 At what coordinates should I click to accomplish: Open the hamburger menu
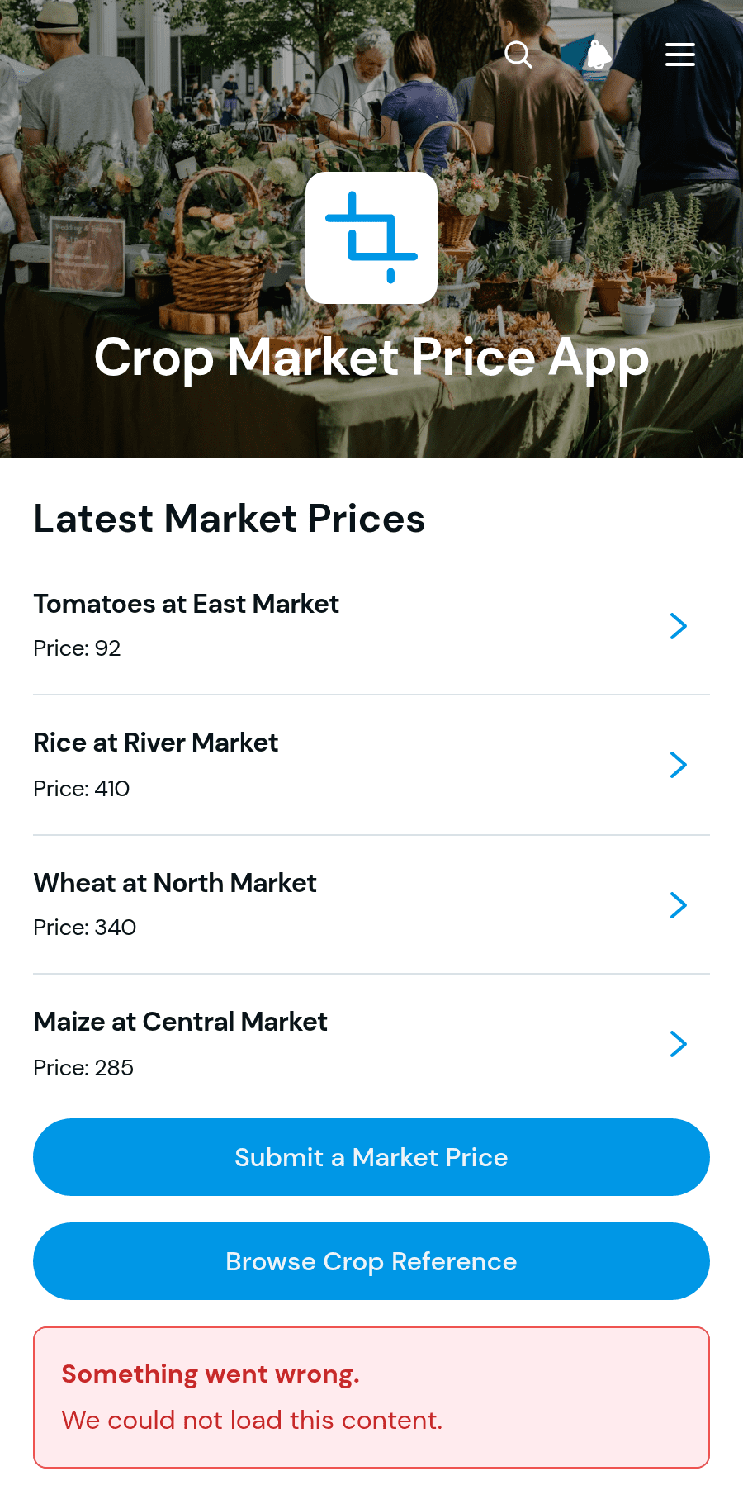click(x=680, y=55)
